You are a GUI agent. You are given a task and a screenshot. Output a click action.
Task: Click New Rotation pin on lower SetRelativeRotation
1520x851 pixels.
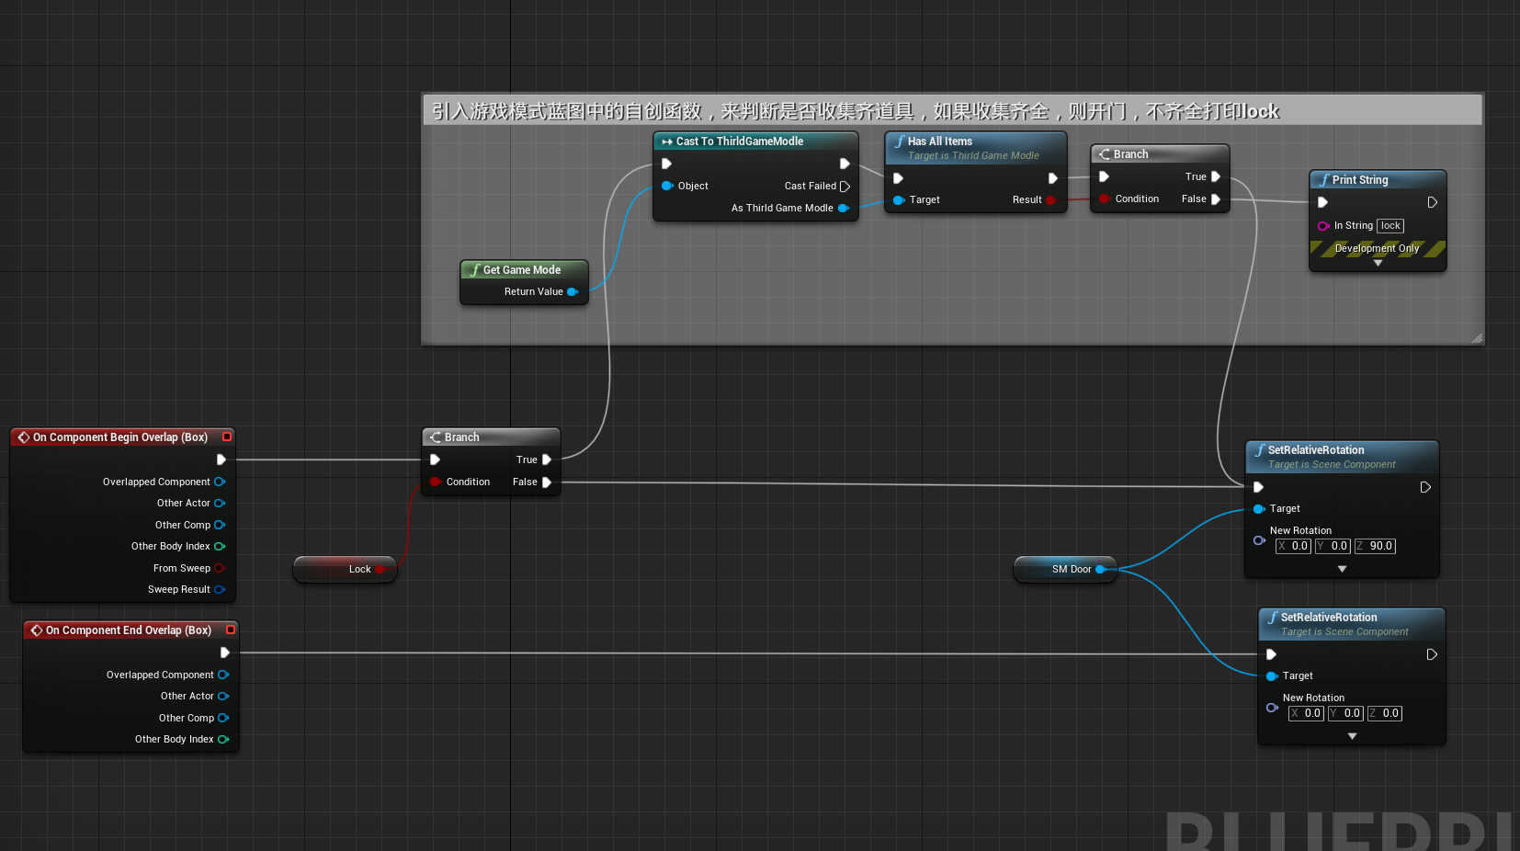pos(1272,708)
